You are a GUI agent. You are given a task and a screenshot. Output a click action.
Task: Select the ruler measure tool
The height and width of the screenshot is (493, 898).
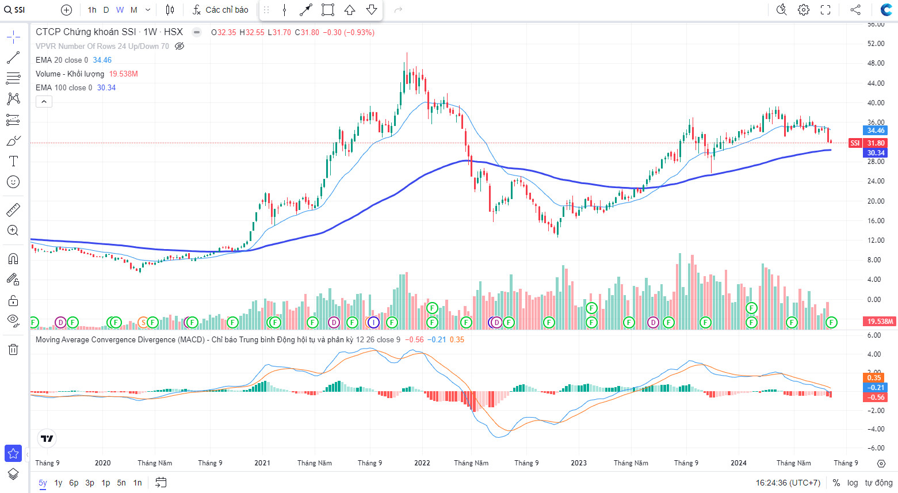pos(13,210)
